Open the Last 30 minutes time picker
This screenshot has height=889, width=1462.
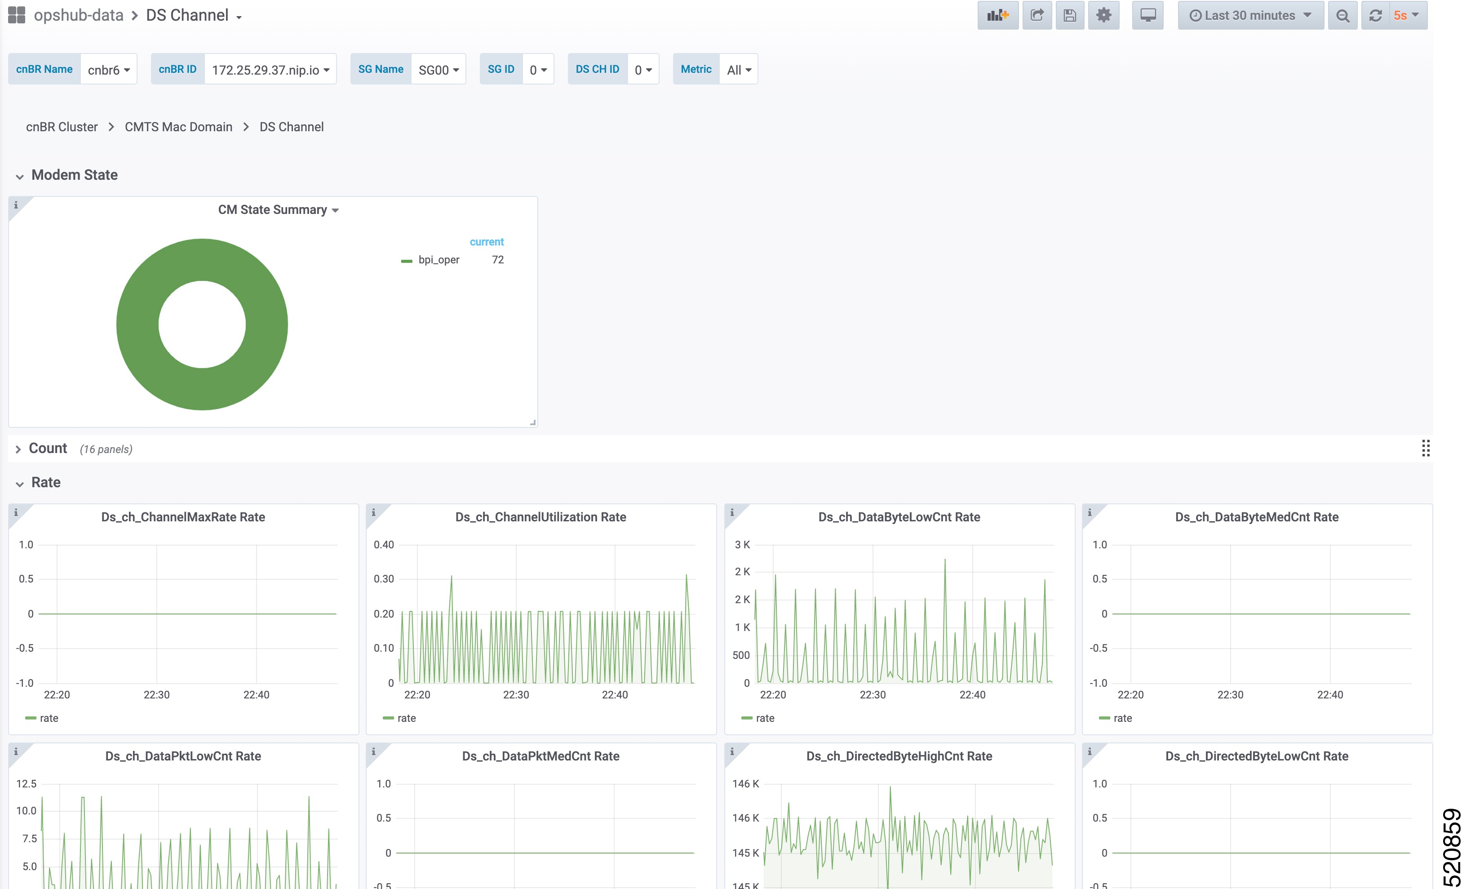(1250, 15)
